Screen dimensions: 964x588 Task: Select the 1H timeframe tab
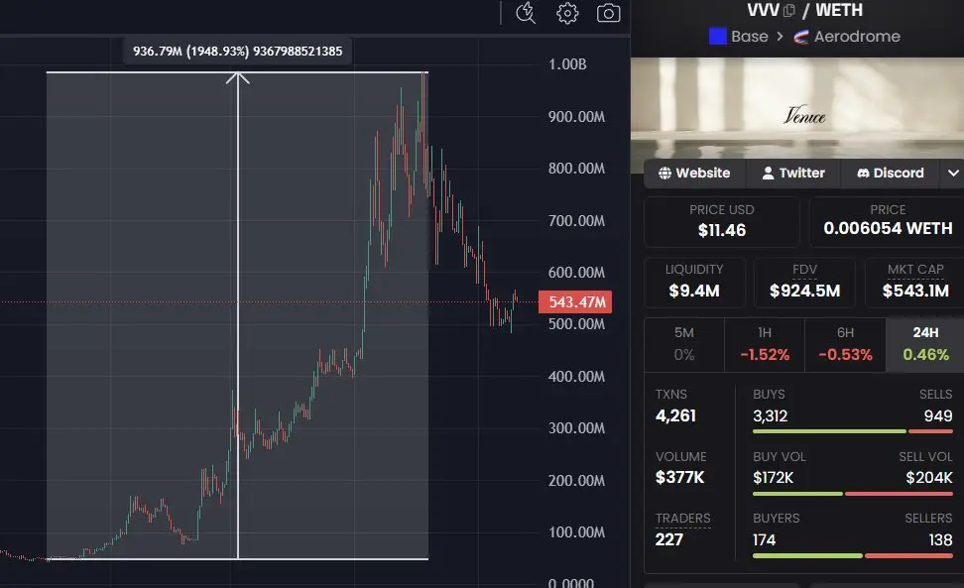tap(765, 344)
